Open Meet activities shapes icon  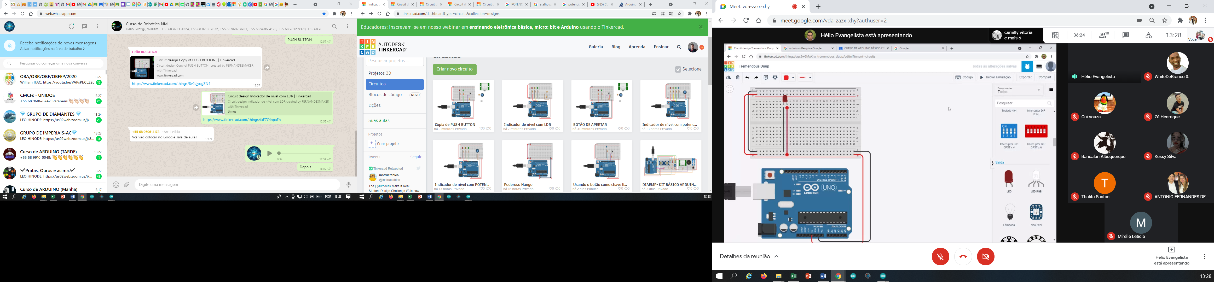point(1149,35)
